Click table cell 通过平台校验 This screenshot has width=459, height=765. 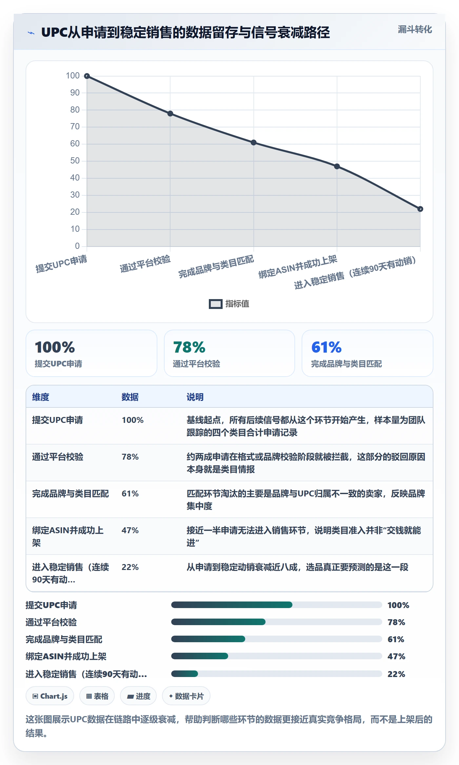tap(58, 457)
